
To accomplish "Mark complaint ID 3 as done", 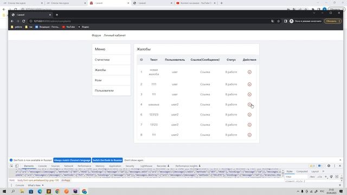I will pyautogui.click(x=249, y=94).
